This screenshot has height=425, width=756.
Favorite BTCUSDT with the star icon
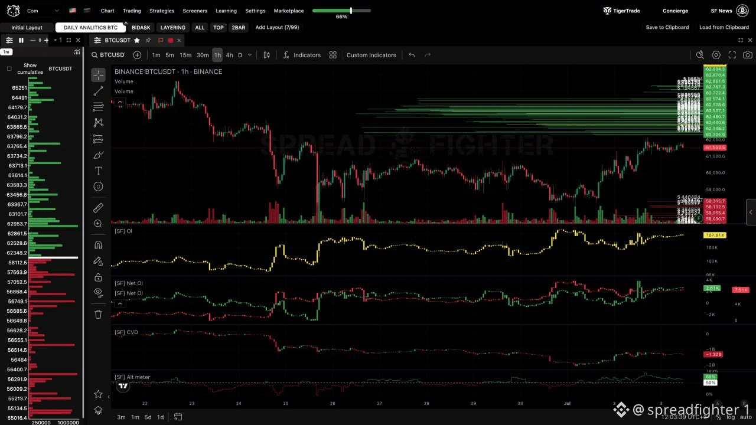(137, 40)
